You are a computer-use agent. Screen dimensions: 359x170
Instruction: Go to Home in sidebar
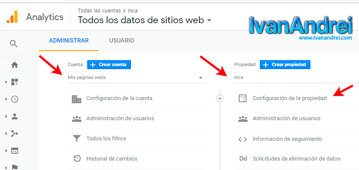(x=15, y=65)
